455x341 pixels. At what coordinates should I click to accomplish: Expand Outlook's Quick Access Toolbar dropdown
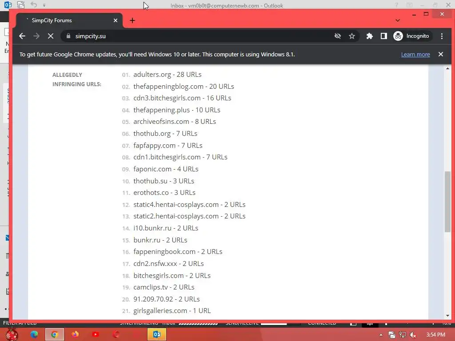(x=44, y=5)
